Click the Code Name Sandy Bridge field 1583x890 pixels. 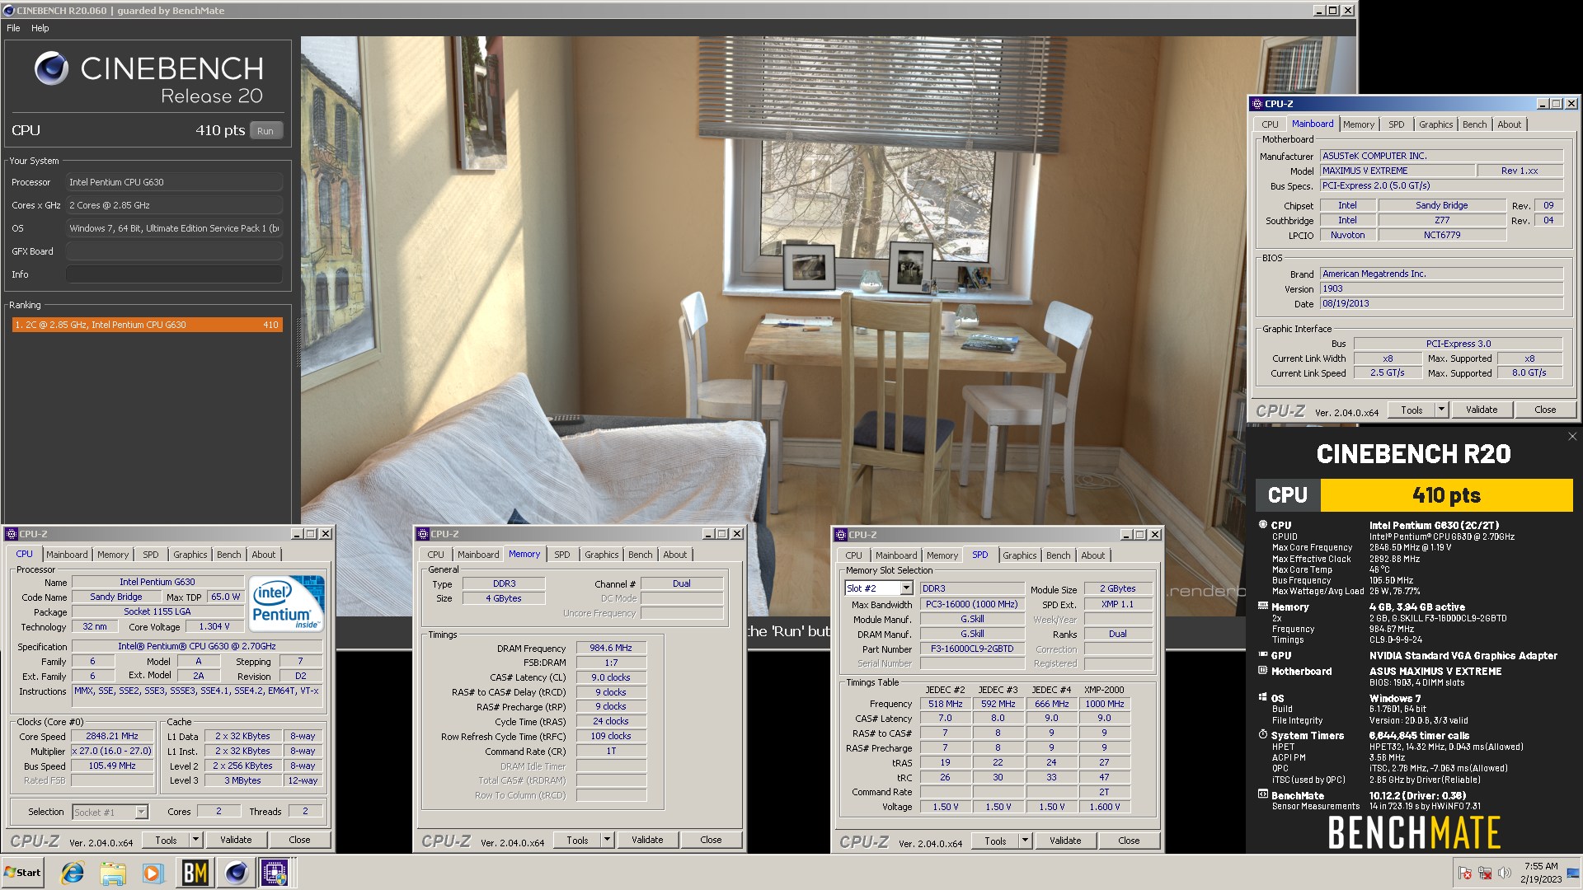pyautogui.click(x=116, y=597)
